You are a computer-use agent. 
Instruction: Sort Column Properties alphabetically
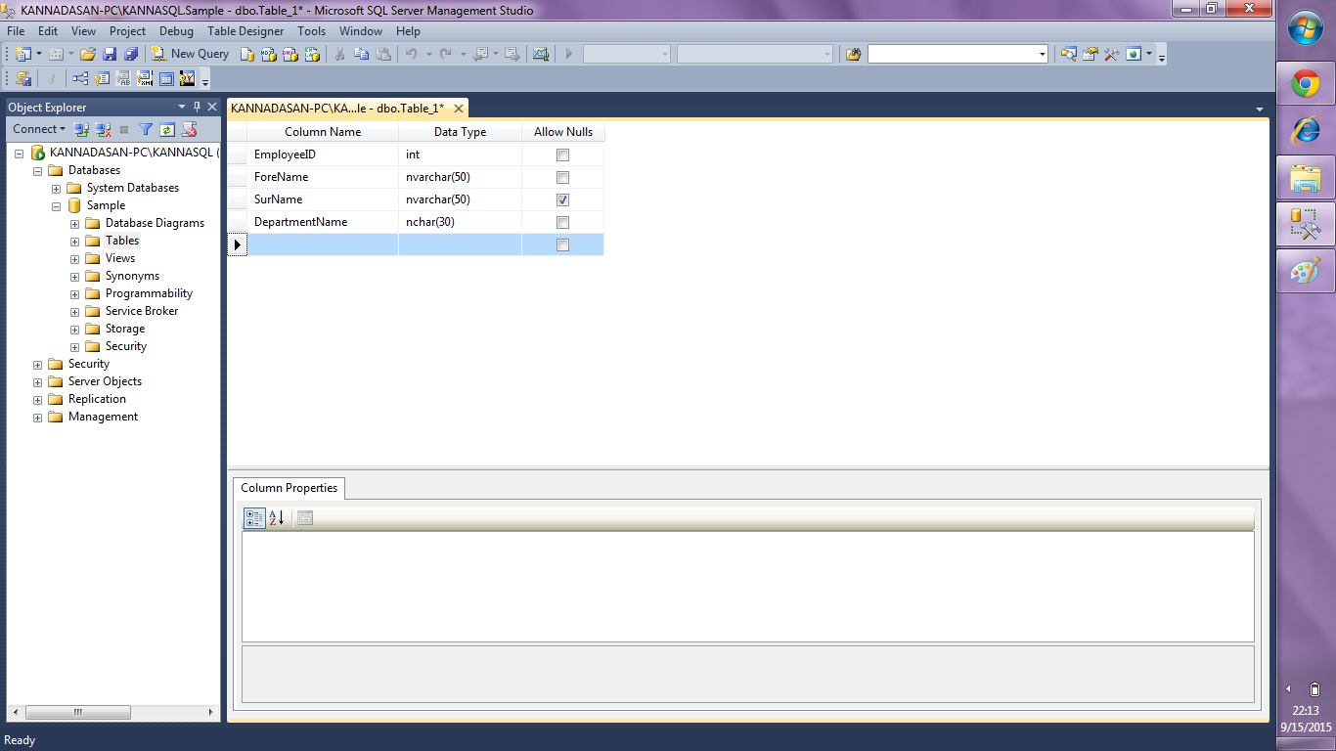(277, 518)
